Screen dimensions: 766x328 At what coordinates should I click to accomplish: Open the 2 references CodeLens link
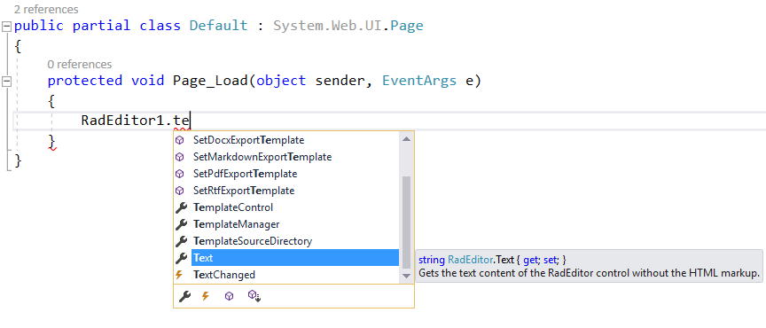46,9
